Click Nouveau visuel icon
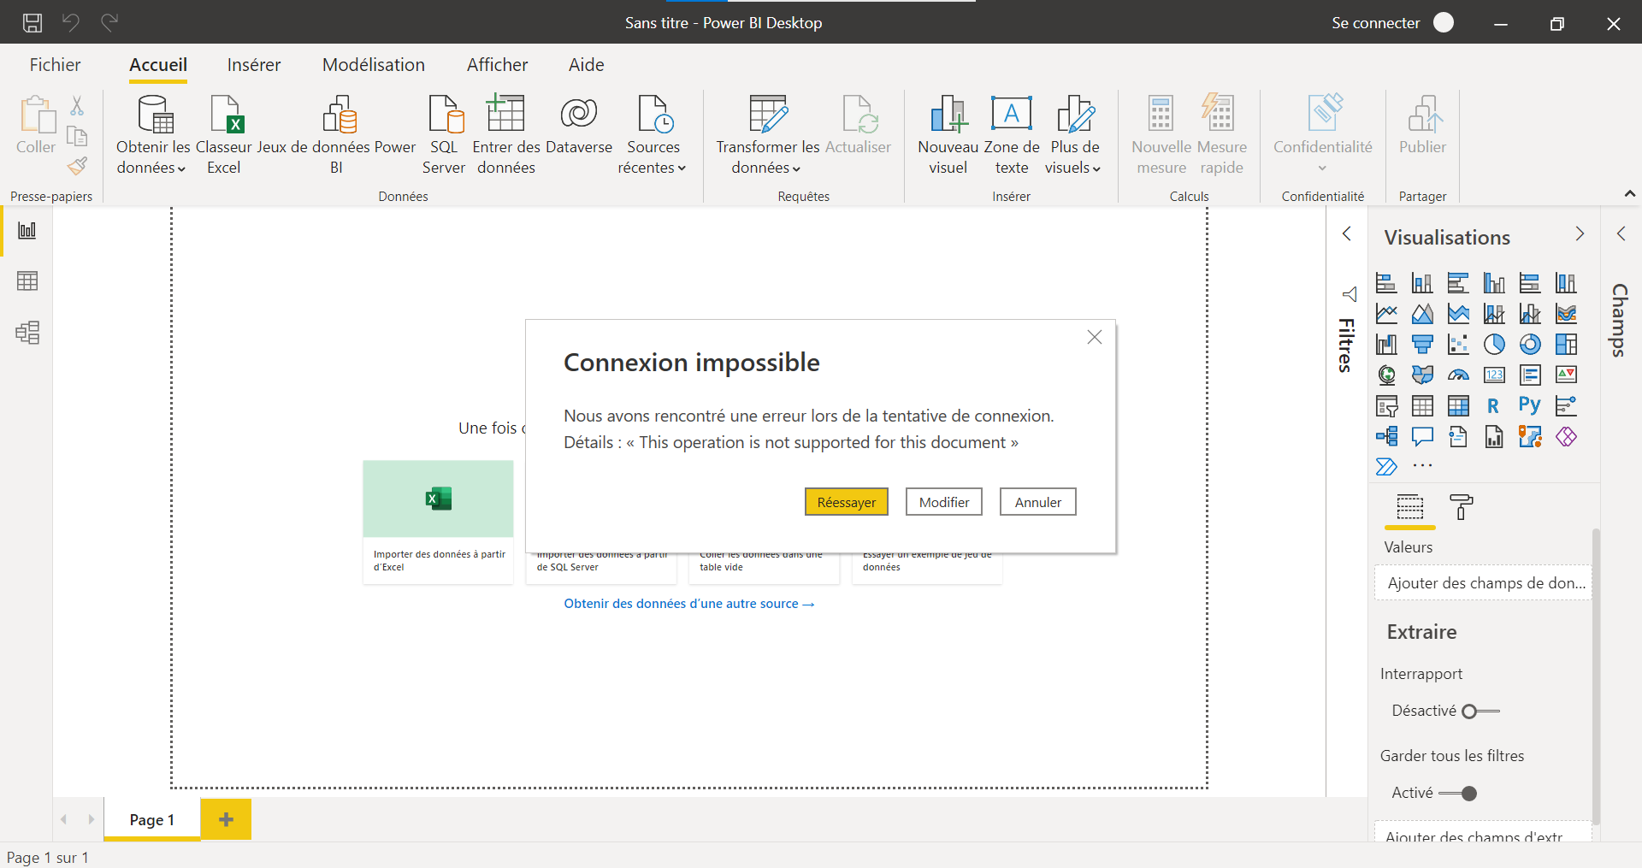 [x=948, y=114]
